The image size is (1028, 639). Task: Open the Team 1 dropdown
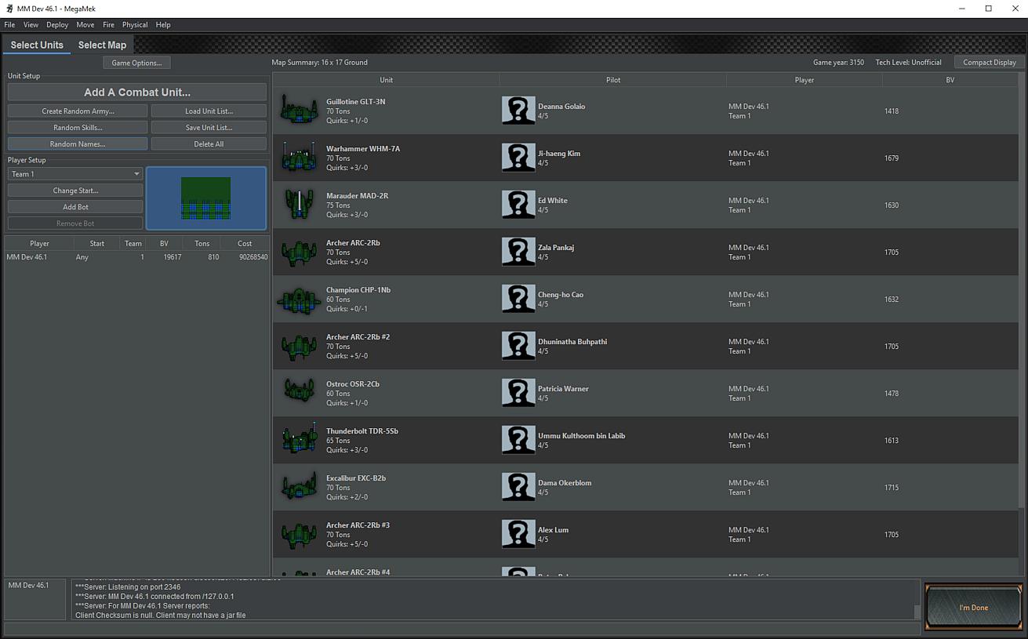point(75,174)
